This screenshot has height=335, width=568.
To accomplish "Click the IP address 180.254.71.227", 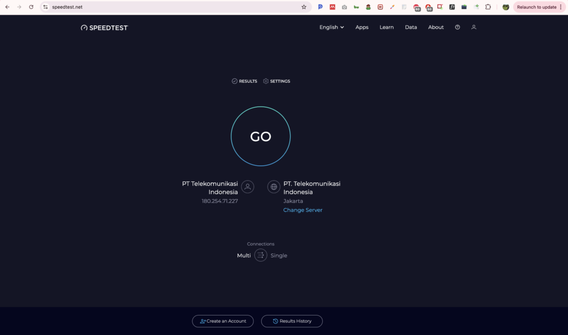I will click(x=220, y=201).
